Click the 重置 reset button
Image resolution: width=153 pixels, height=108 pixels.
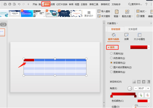point(141,16)
